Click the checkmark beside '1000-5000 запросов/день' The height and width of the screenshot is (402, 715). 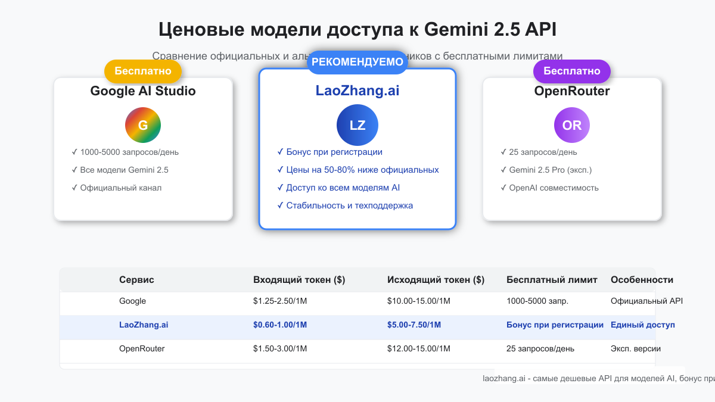(x=75, y=152)
